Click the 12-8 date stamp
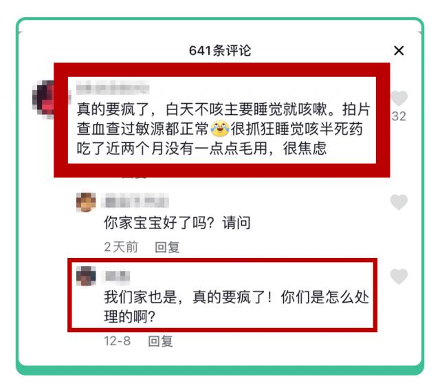 click(x=118, y=341)
